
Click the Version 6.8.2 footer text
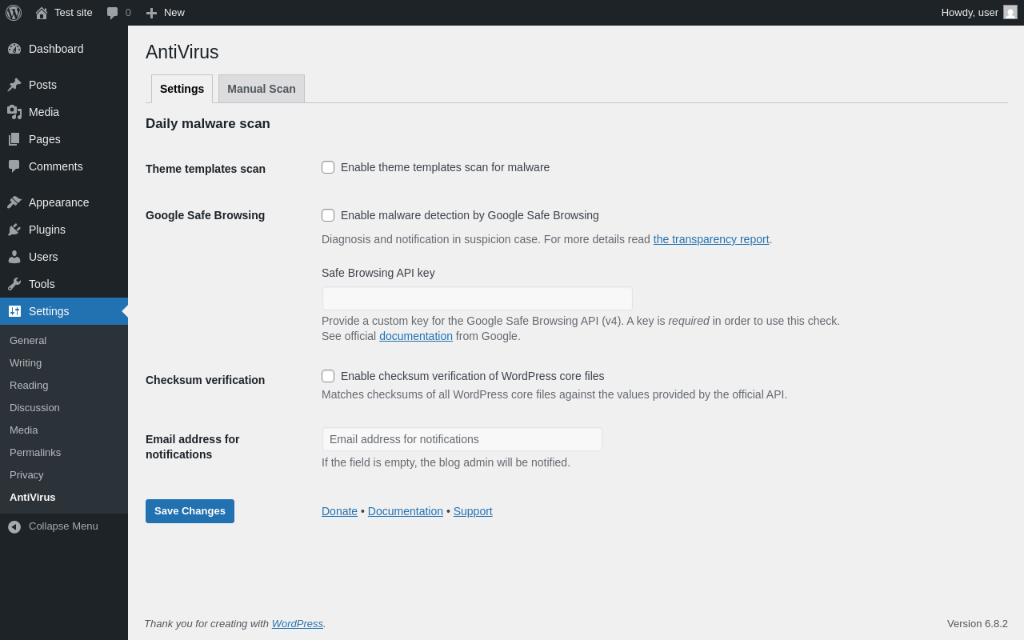[x=978, y=623]
